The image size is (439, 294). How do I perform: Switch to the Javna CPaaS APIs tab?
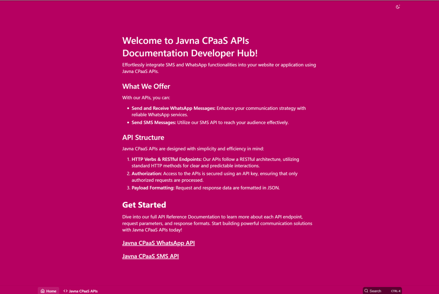(81, 291)
